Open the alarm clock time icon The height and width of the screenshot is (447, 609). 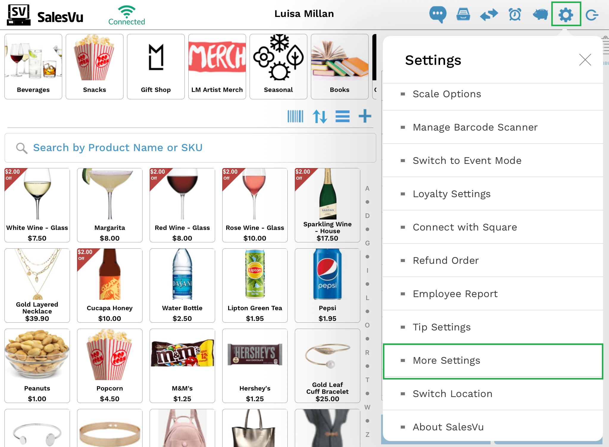(x=515, y=14)
